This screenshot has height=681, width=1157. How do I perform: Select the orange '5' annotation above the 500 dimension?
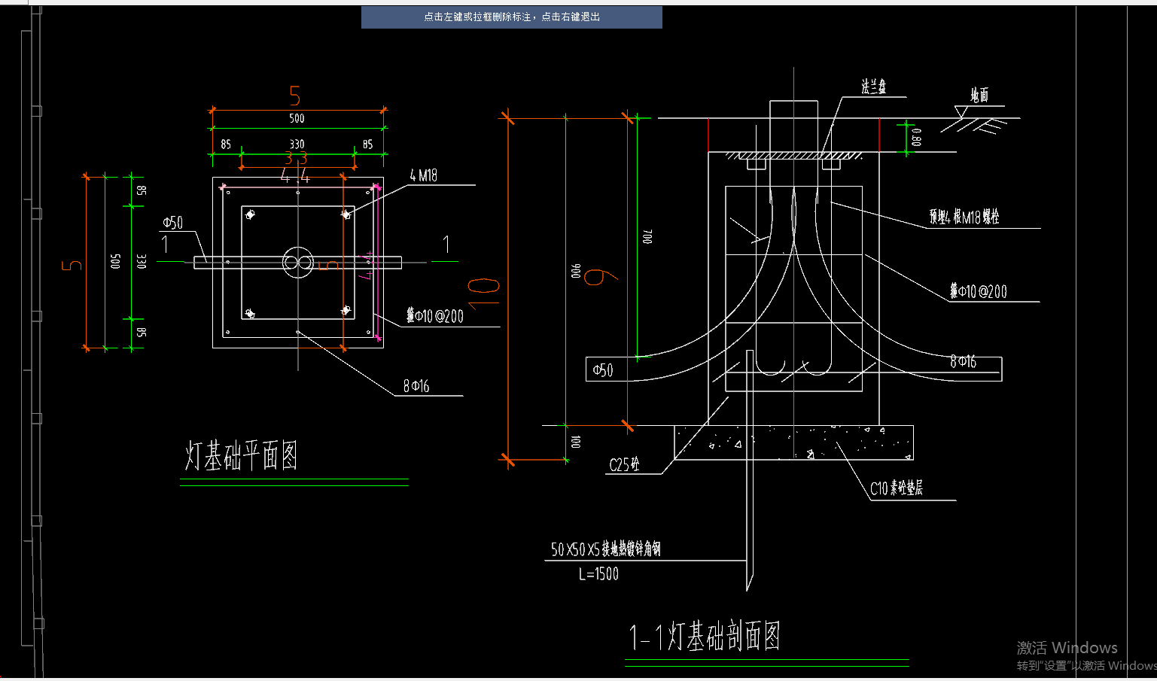pos(295,96)
